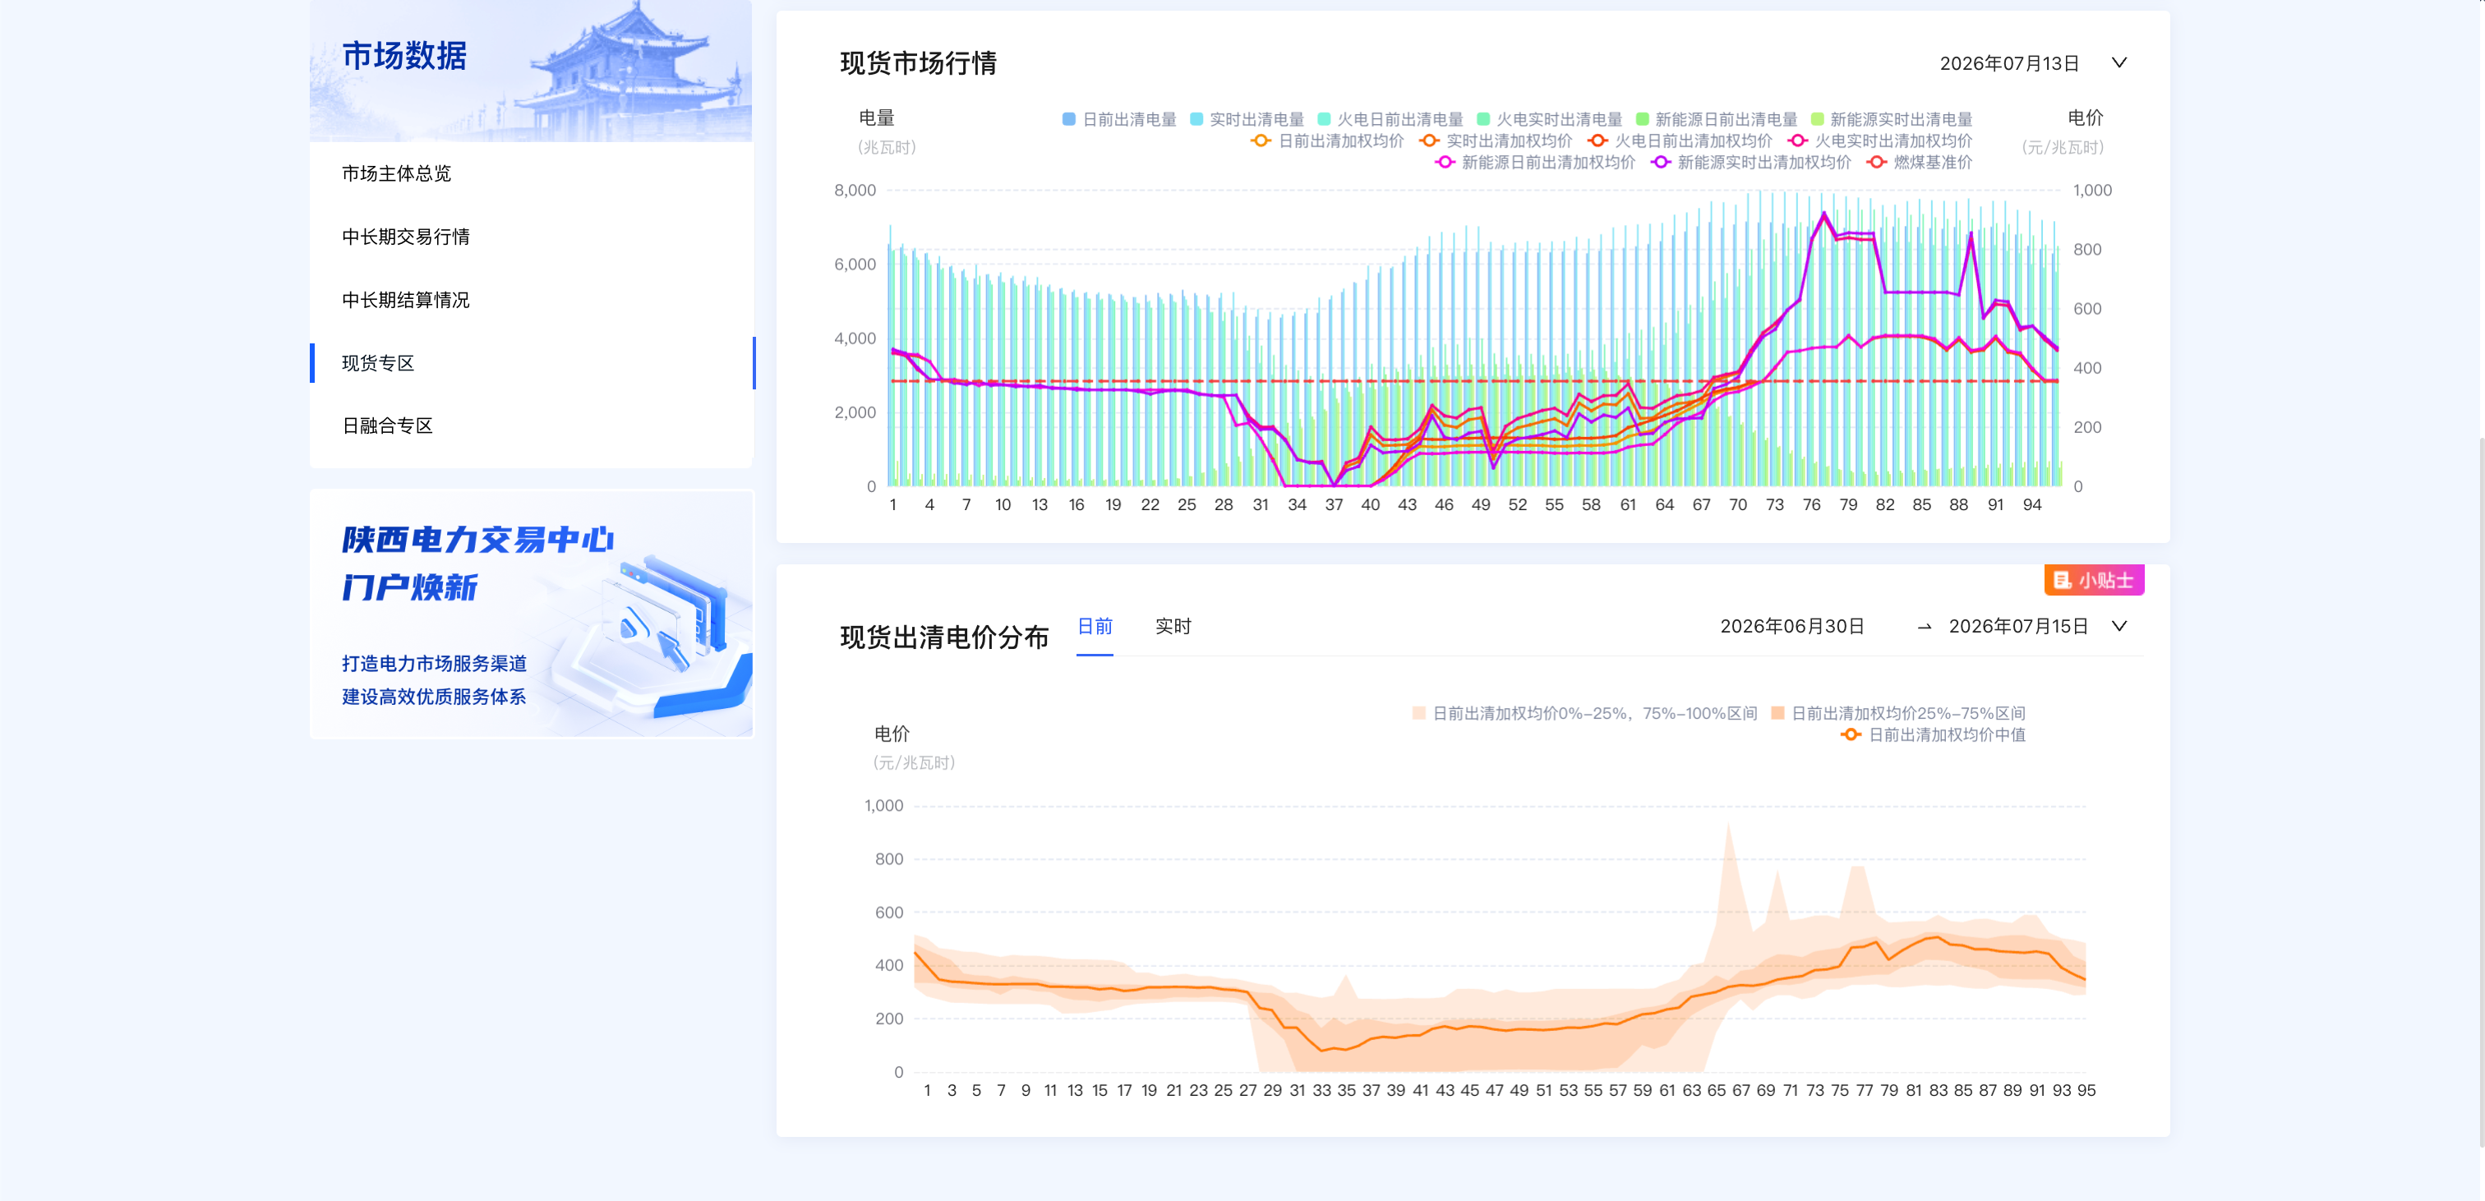Toggle 日前出清电量 legend series
The height and width of the screenshot is (1201, 2485).
tap(1118, 120)
